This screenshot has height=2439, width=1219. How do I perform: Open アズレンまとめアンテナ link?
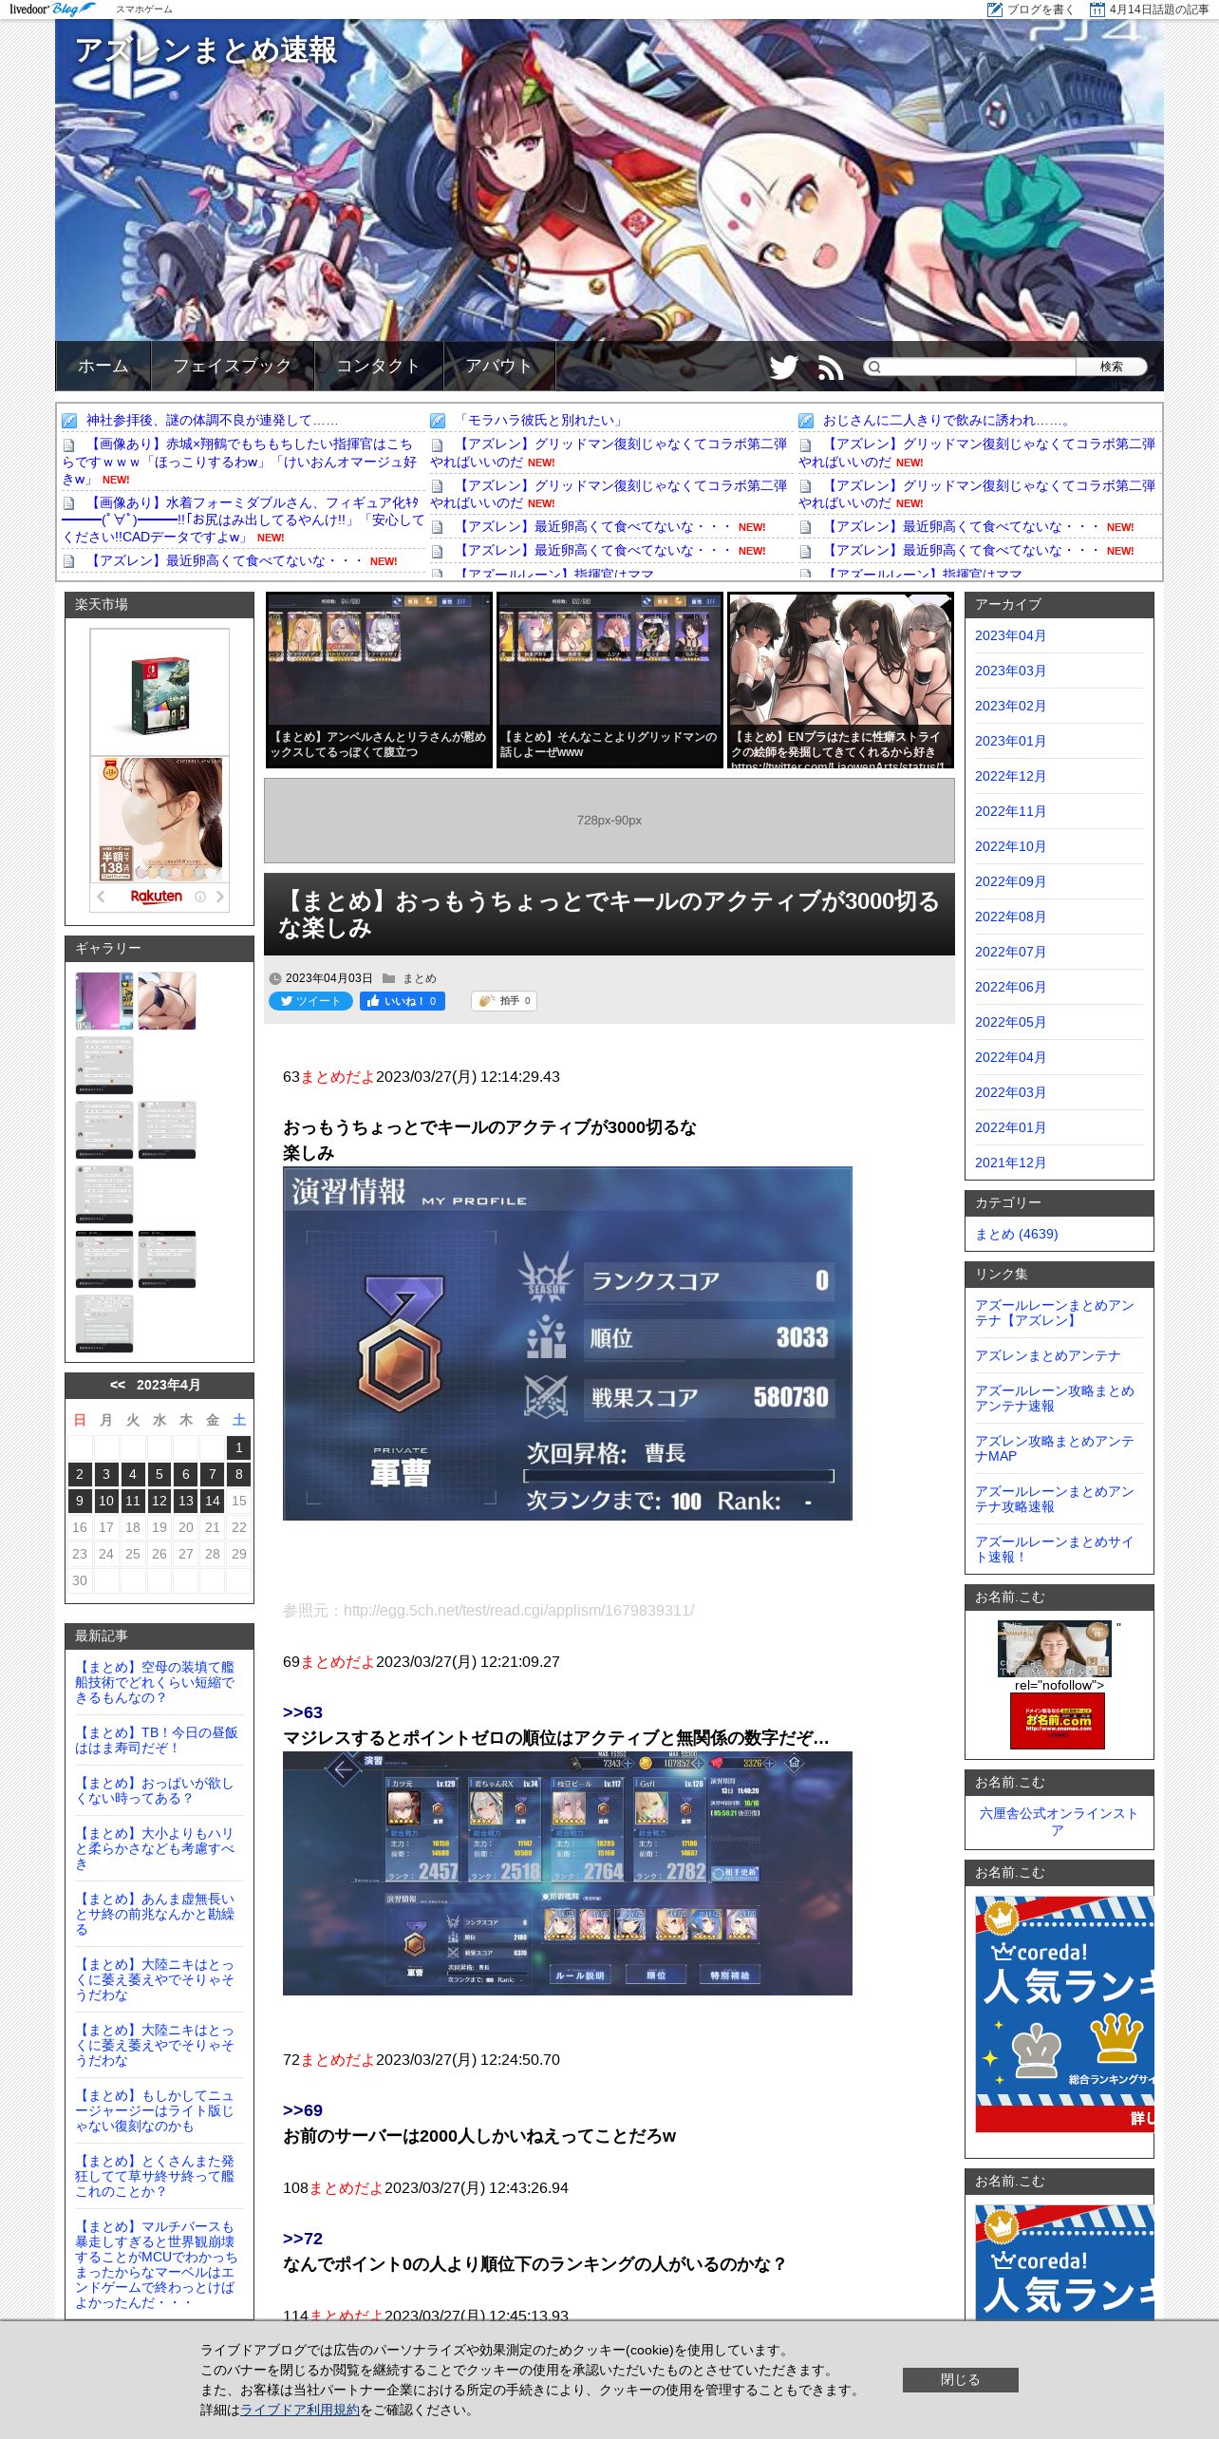coord(1048,1355)
